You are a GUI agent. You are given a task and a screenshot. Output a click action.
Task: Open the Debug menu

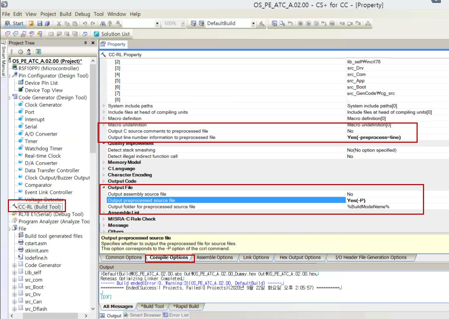coord(82,14)
